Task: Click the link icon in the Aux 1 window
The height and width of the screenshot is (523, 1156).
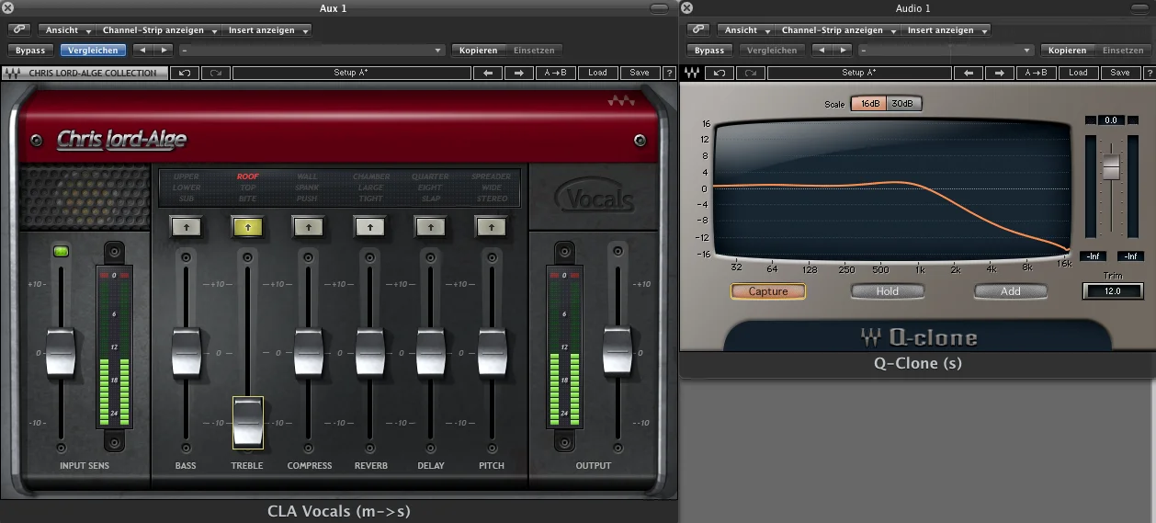Action: (x=19, y=30)
